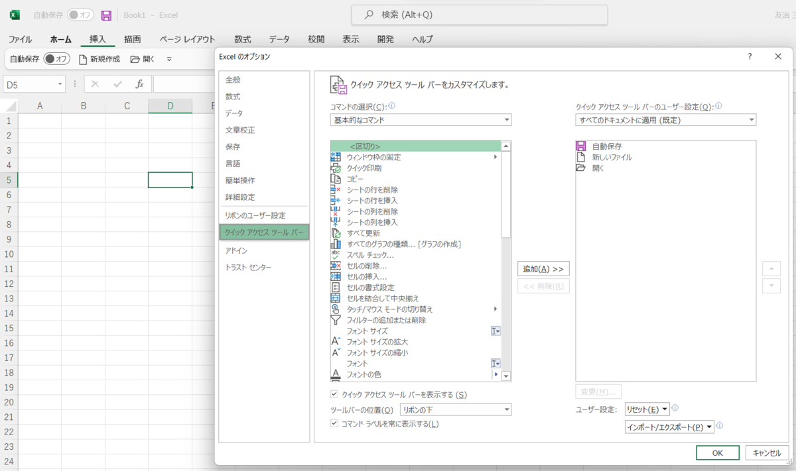Select row 10 header
This screenshot has width=796, height=471.
(9, 254)
